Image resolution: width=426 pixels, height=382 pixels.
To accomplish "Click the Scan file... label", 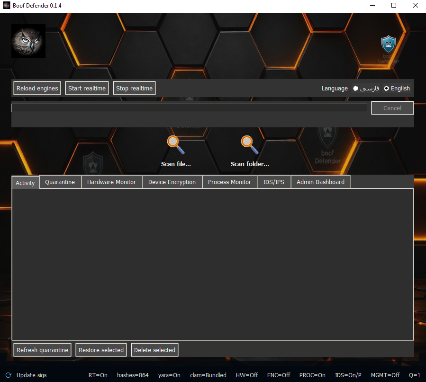I will tap(176, 164).
